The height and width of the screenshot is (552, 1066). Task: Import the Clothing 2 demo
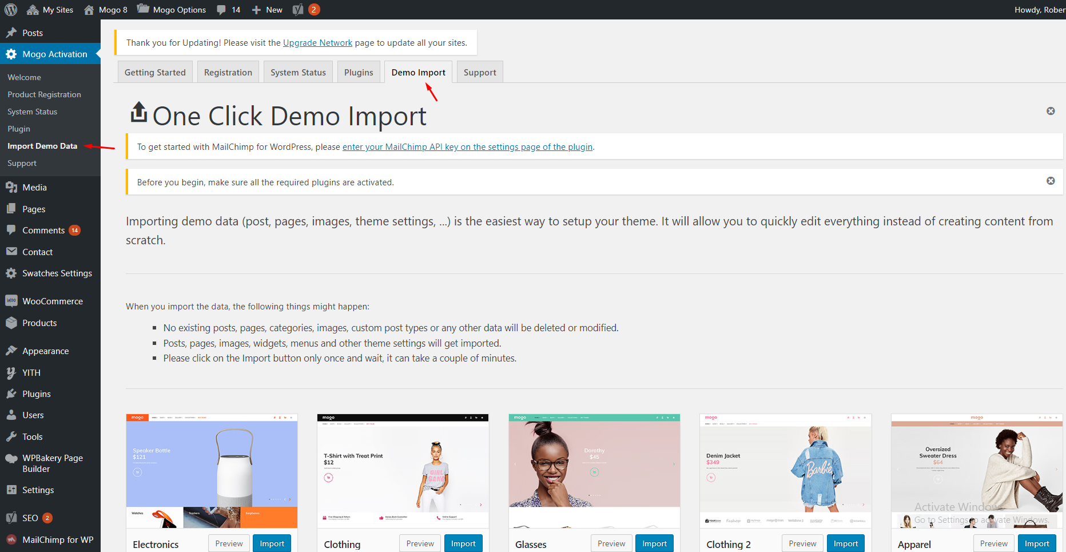click(x=846, y=543)
